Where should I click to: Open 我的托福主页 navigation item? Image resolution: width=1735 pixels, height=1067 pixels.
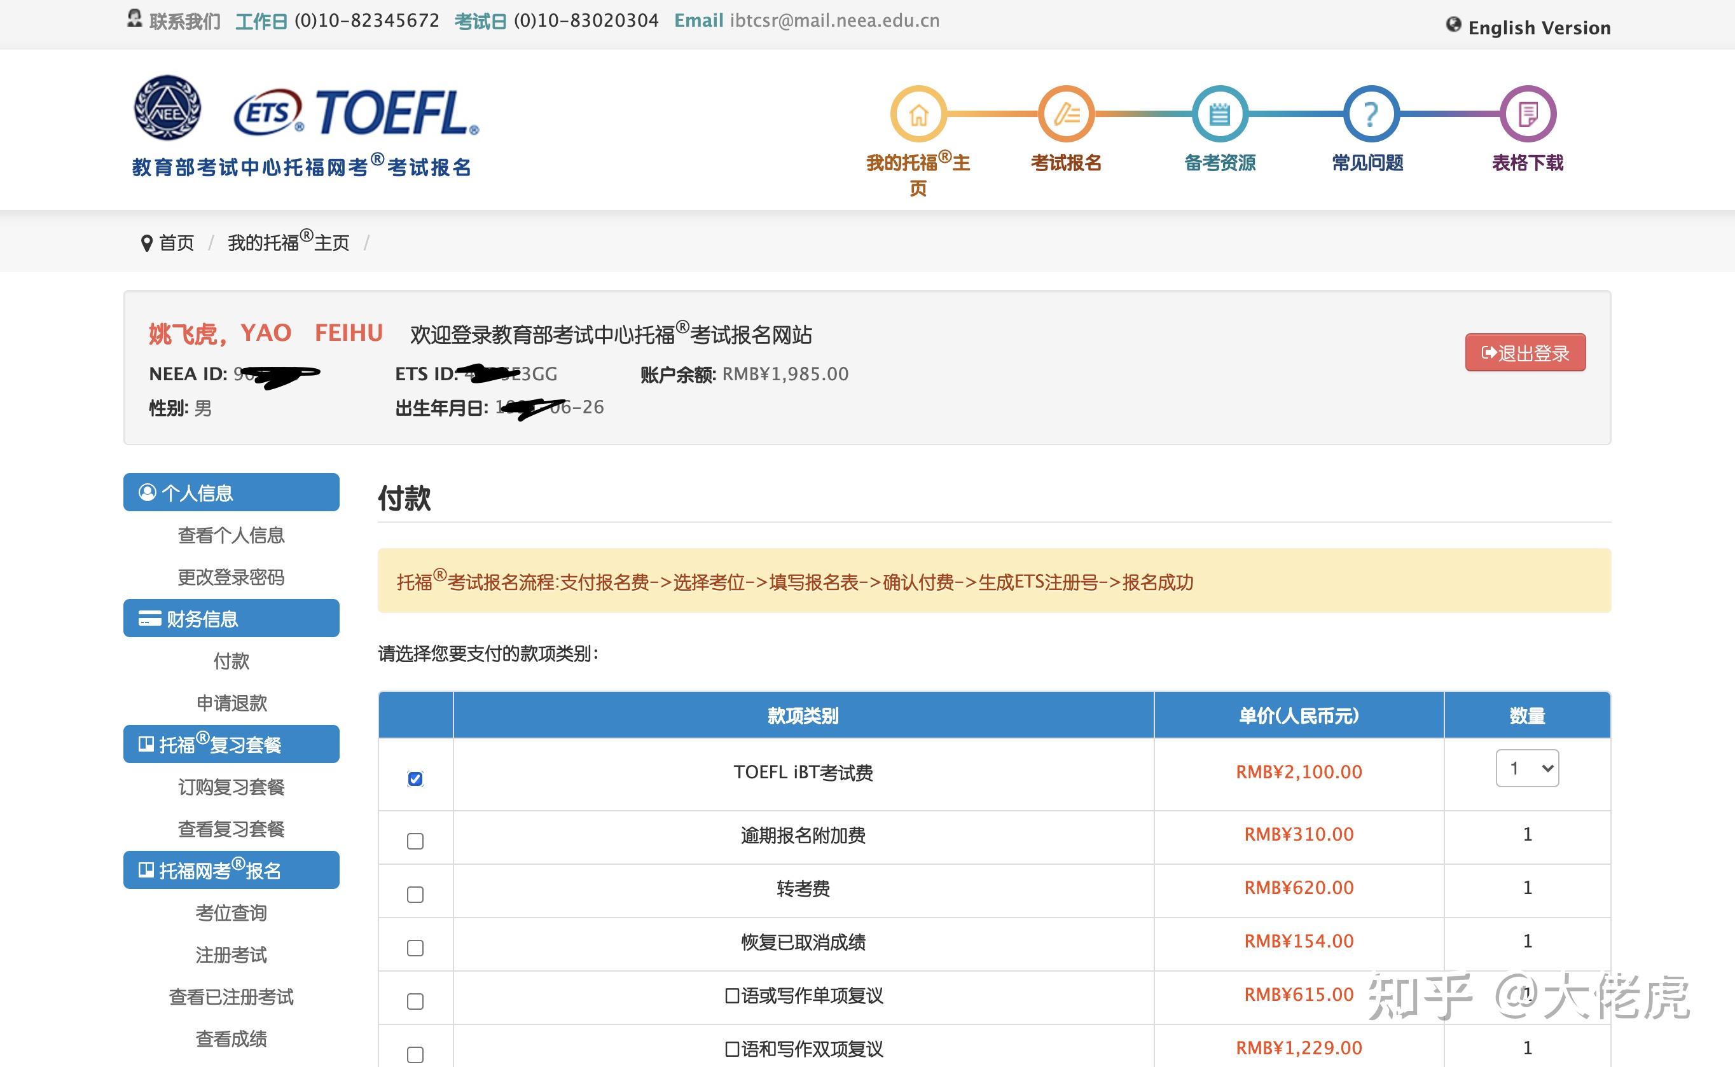point(918,175)
